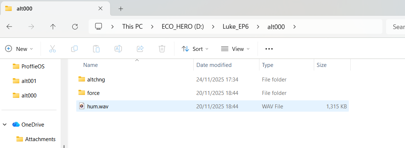Screen dimensions: 405x148
Task: Open the New item dropdown
Action: 19,49
